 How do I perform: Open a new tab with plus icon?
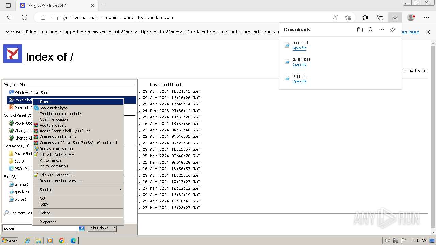click(x=104, y=5)
